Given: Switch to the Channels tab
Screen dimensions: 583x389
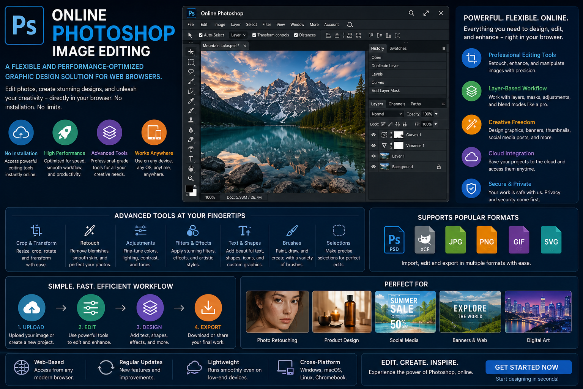Looking at the screenshot, I should tap(397, 104).
